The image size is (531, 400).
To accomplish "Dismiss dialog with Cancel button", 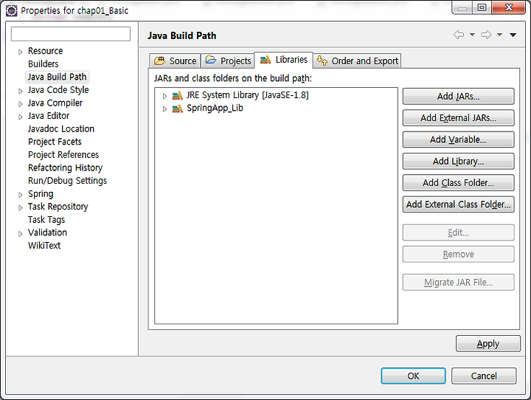I will pos(484,376).
